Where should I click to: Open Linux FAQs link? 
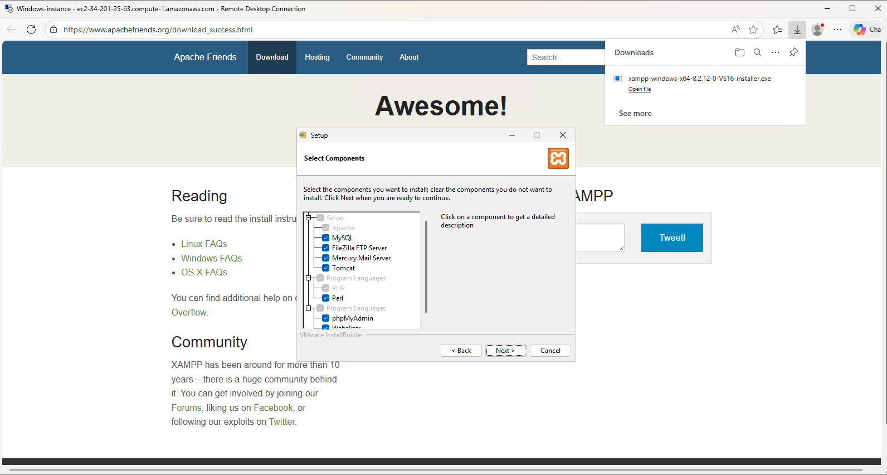[x=204, y=244]
